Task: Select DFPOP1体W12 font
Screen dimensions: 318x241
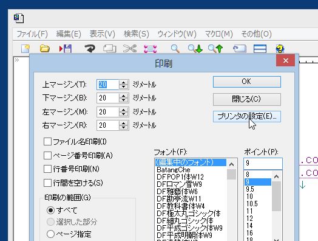Action: [191, 177]
